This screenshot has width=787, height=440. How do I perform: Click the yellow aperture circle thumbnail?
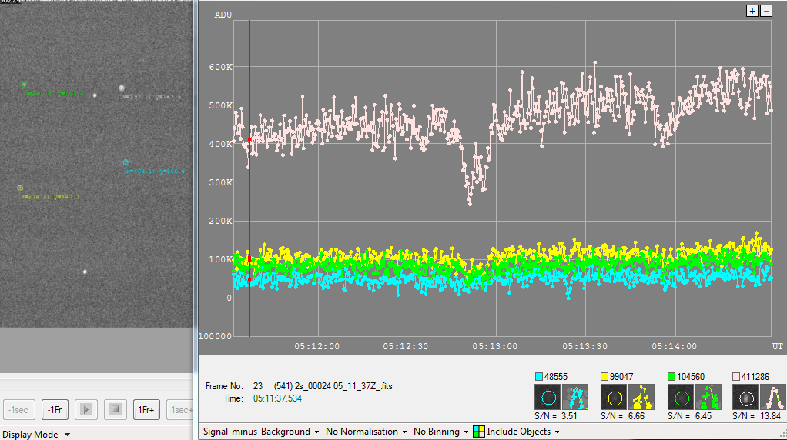(x=613, y=398)
